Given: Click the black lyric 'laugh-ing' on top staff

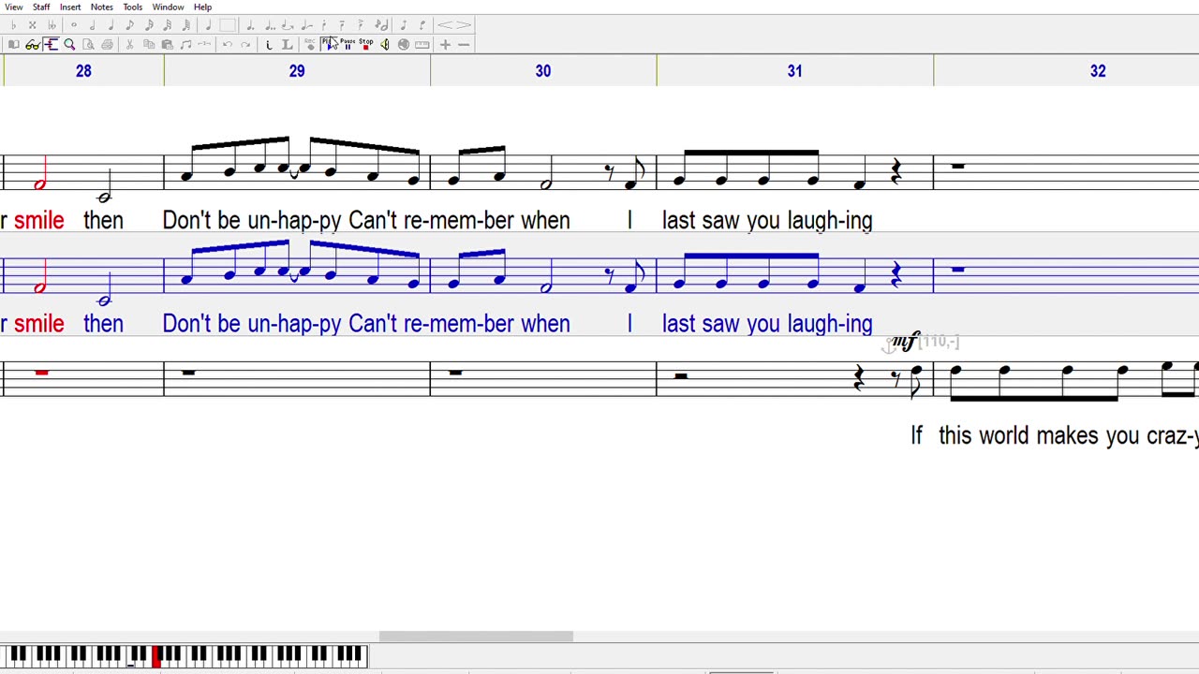Looking at the screenshot, I should pos(830,221).
